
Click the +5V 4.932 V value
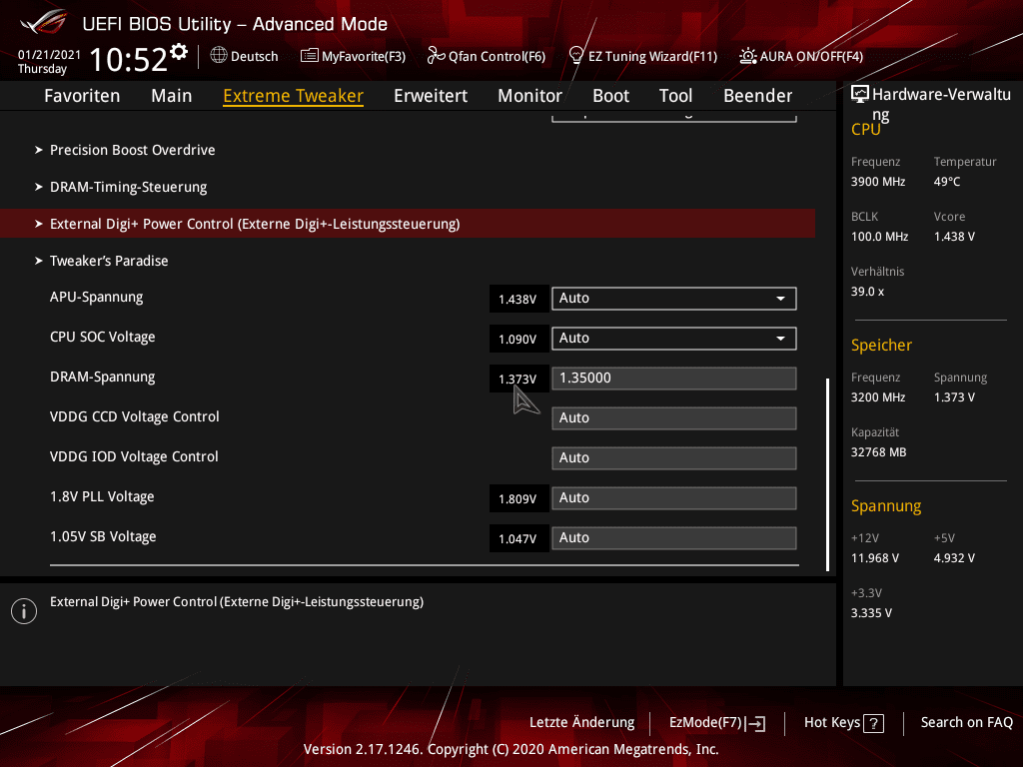pos(954,558)
